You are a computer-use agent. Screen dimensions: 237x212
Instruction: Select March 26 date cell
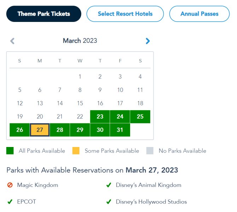(x=20, y=130)
